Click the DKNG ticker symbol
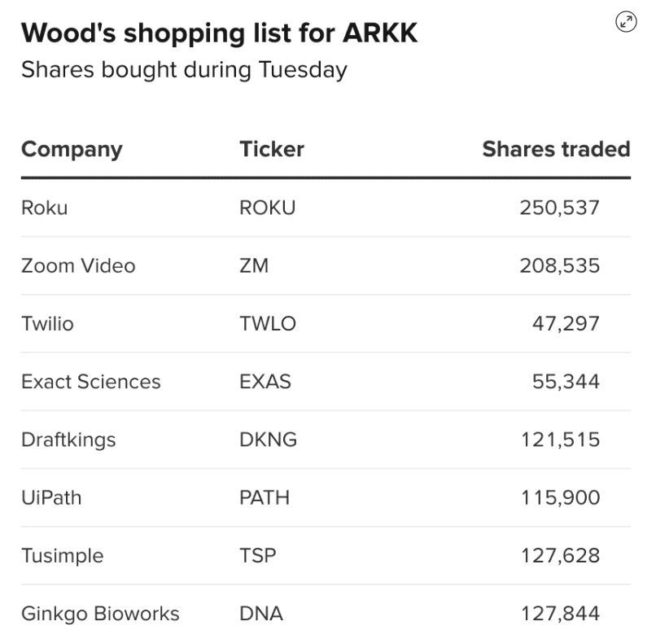656x643 pixels. pyautogui.click(x=269, y=440)
